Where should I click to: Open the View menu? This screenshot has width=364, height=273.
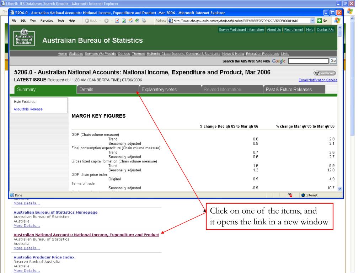coord(33,21)
